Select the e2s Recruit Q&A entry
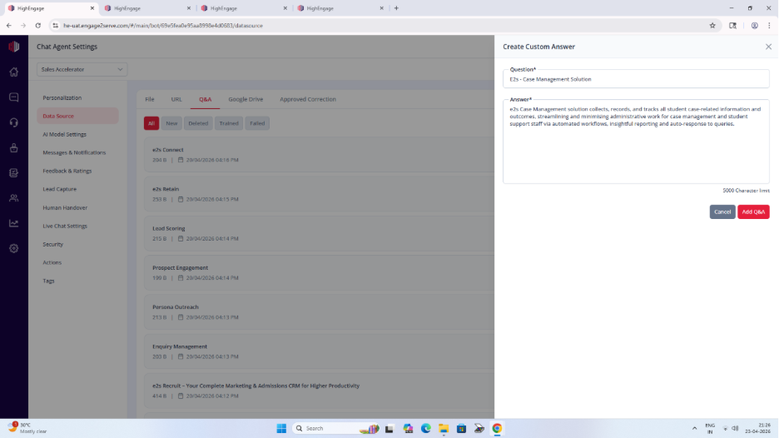 (320, 391)
